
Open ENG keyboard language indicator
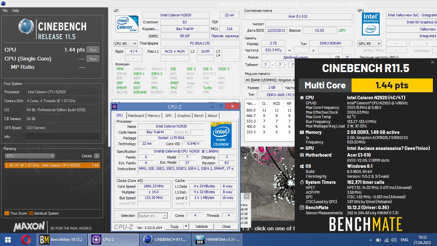[404, 240]
